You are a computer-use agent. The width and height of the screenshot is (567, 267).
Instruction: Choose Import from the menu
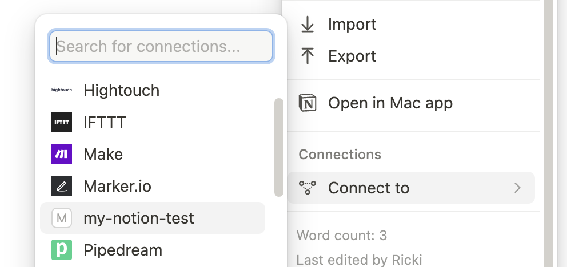point(352,25)
